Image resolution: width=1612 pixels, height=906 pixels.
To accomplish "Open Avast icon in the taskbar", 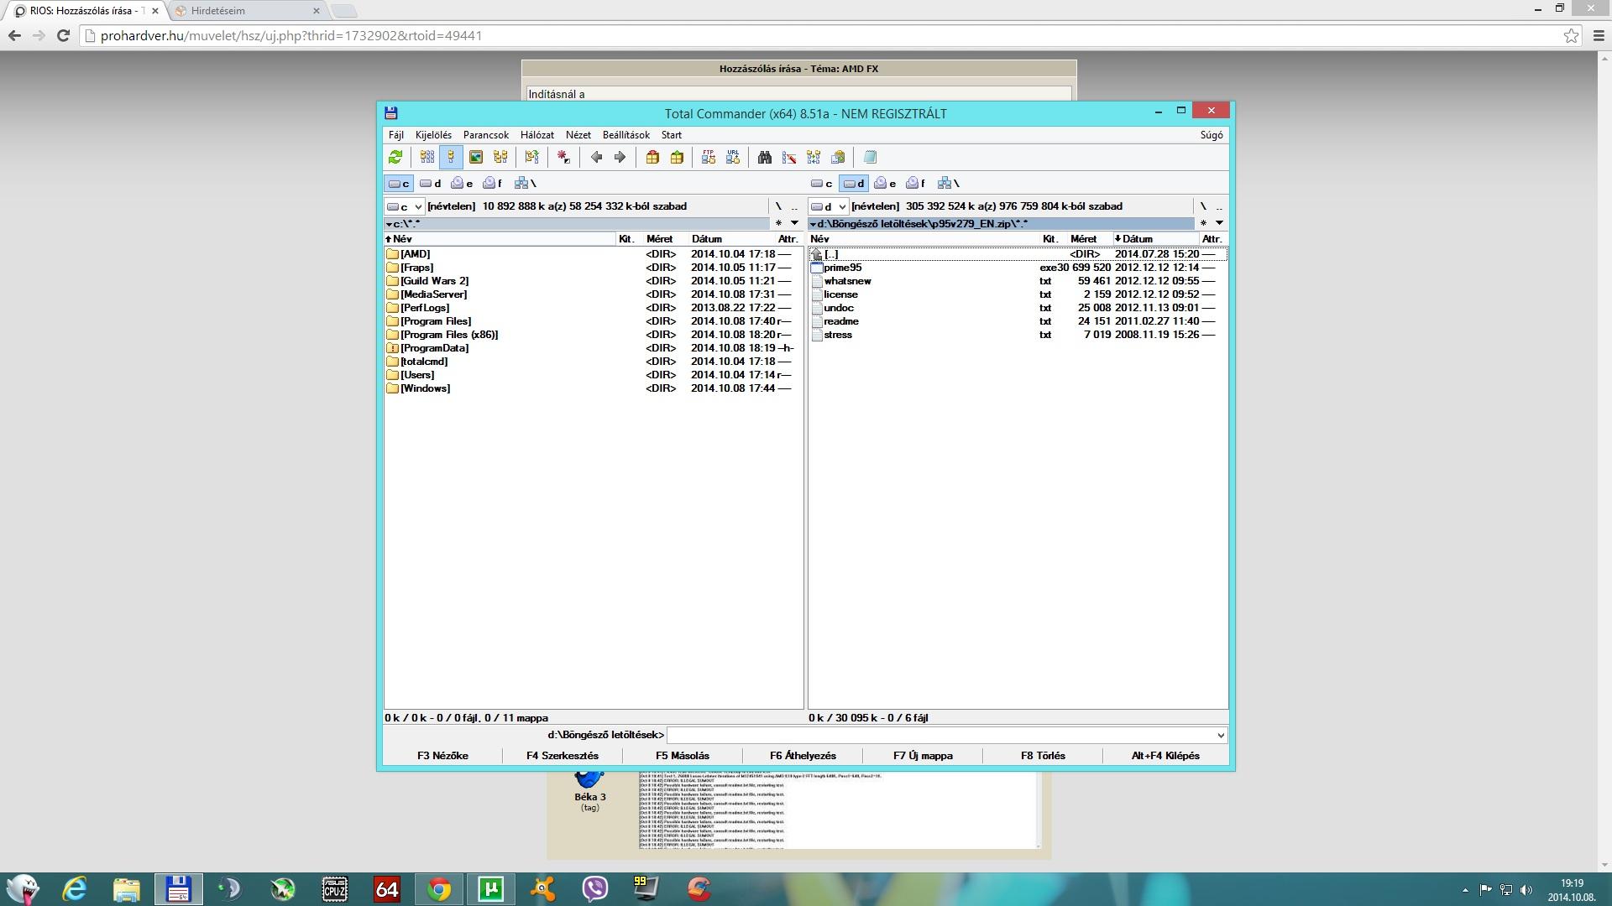I will point(543,888).
